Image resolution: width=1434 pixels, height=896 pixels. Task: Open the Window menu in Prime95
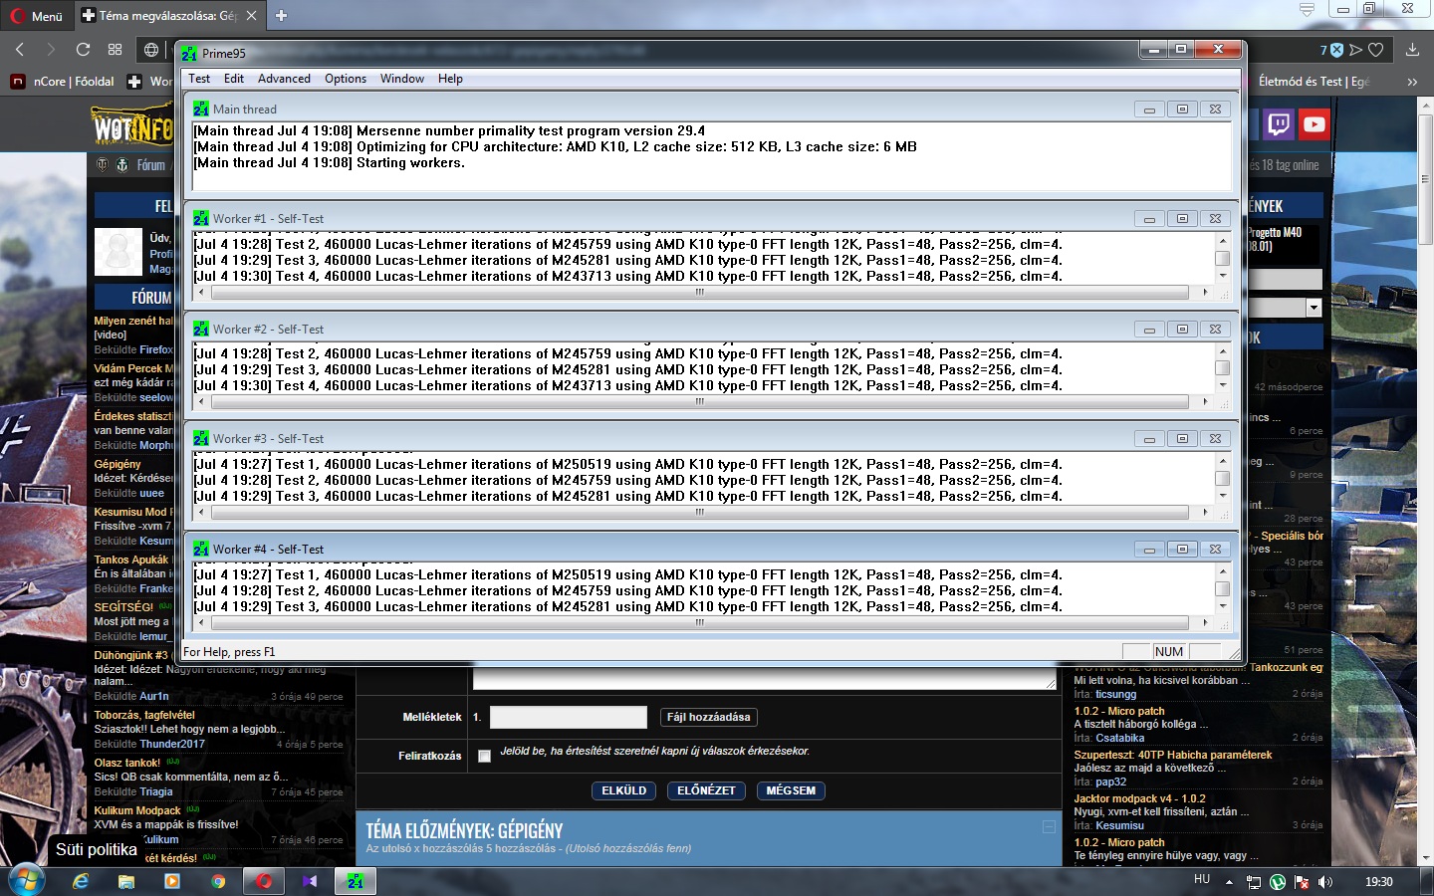(x=402, y=79)
